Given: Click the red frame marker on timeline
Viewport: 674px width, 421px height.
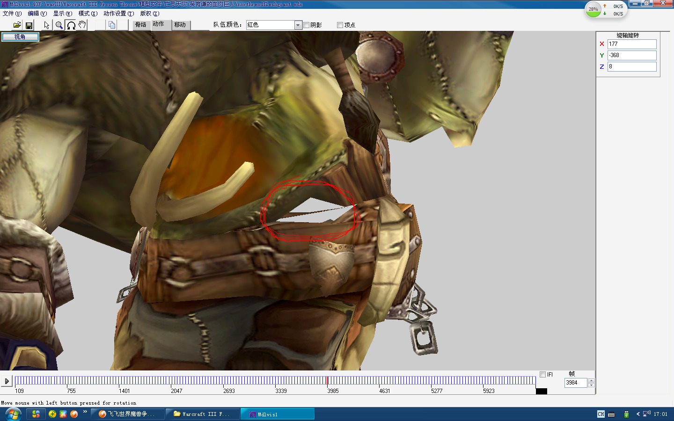Looking at the screenshot, I should point(327,380).
